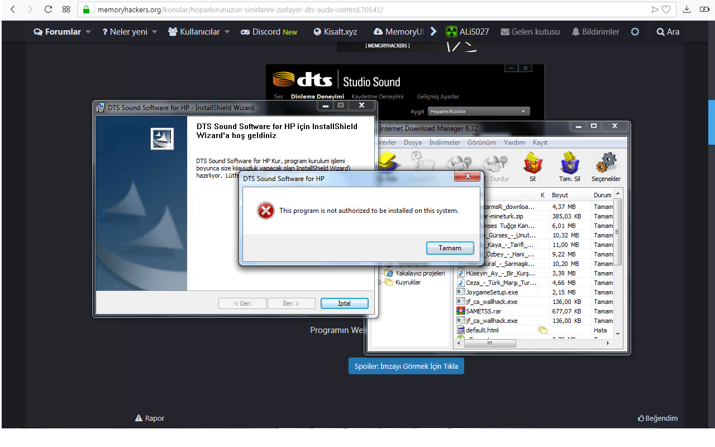The height and width of the screenshot is (447, 715).
Task: Expand the Kuyruklar tree node in IDM
Action: (379, 283)
